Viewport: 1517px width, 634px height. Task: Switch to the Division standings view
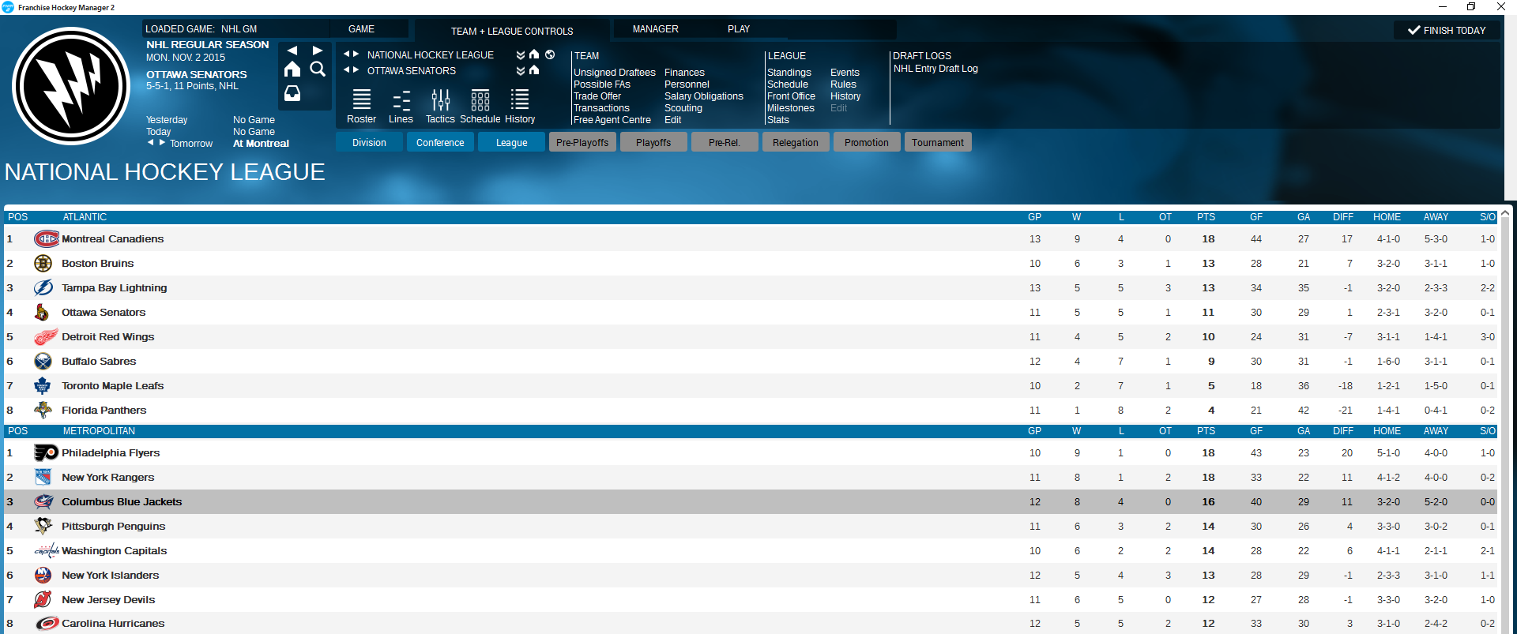tap(369, 143)
